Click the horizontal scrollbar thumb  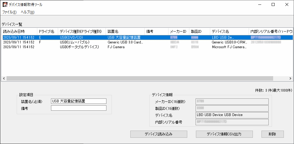pyautogui.click(x=140, y=78)
